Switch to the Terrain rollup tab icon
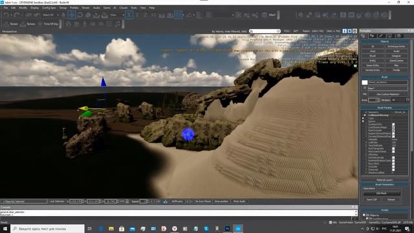 (373, 36)
